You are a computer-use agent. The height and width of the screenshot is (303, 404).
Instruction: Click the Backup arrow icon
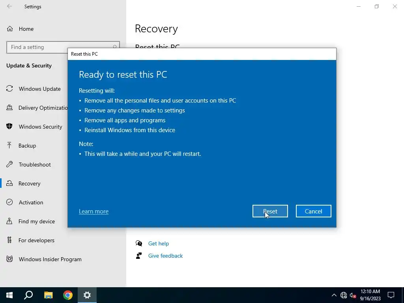(9, 146)
